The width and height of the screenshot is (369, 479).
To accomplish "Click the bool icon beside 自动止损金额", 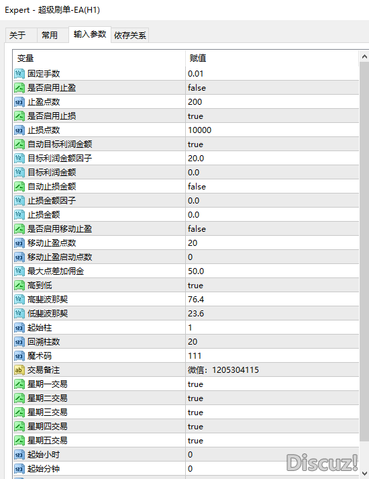I will [19, 187].
